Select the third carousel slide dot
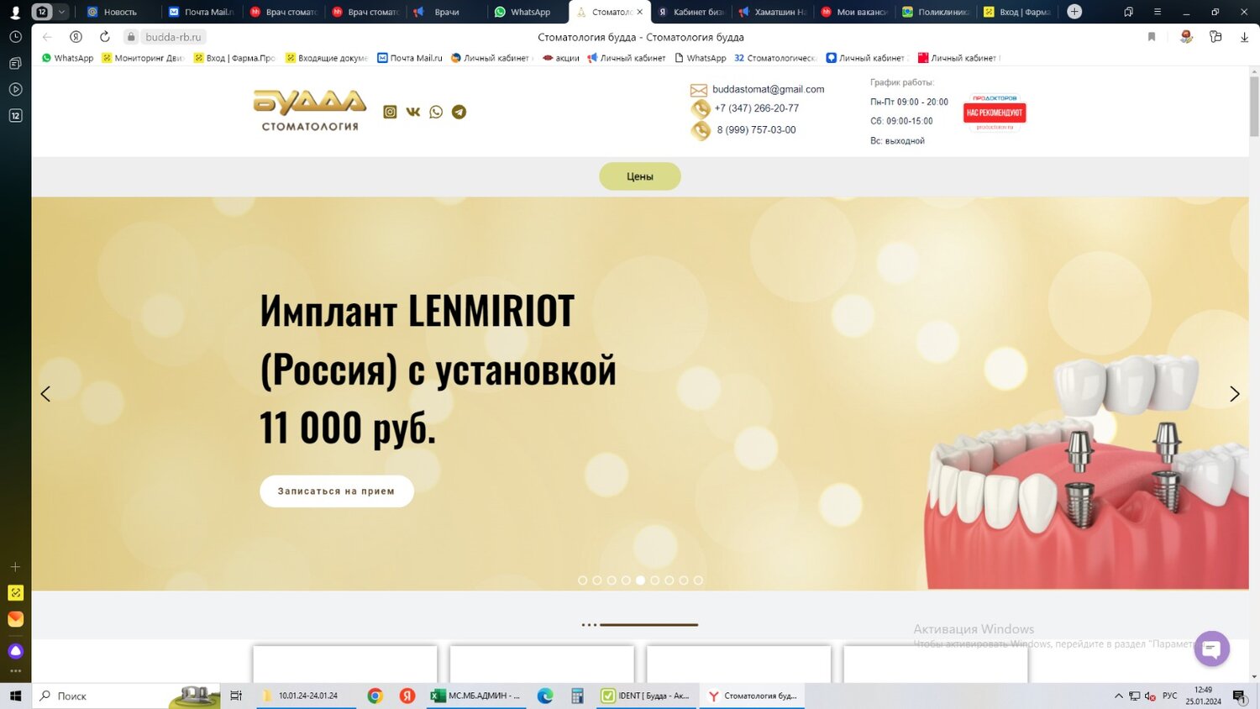This screenshot has height=709, width=1260. click(612, 580)
